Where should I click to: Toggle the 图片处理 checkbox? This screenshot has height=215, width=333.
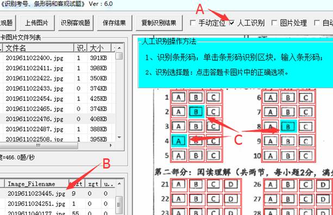274,23
